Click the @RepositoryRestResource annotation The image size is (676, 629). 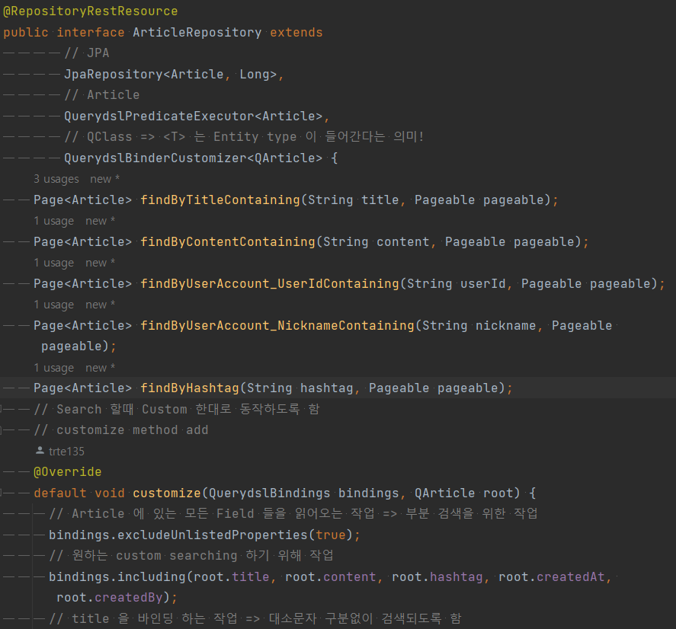(90, 11)
